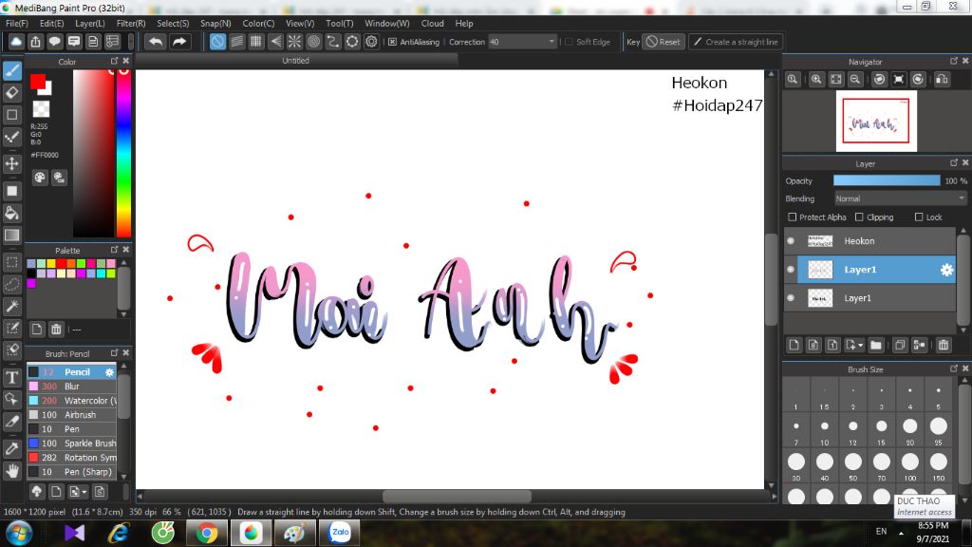Zoom in on the Navigator panel

(x=816, y=80)
